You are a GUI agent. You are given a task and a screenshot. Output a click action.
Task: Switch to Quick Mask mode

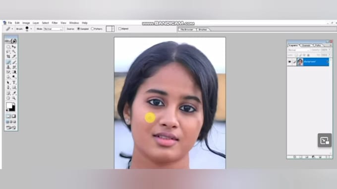click(13, 116)
